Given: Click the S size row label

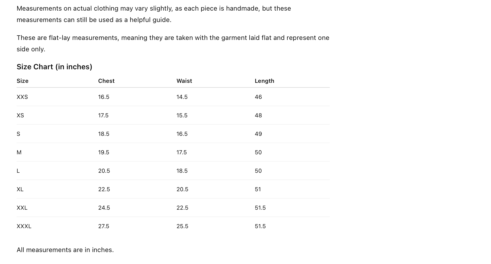Looking at the screenshot, I should click(18, 134).
